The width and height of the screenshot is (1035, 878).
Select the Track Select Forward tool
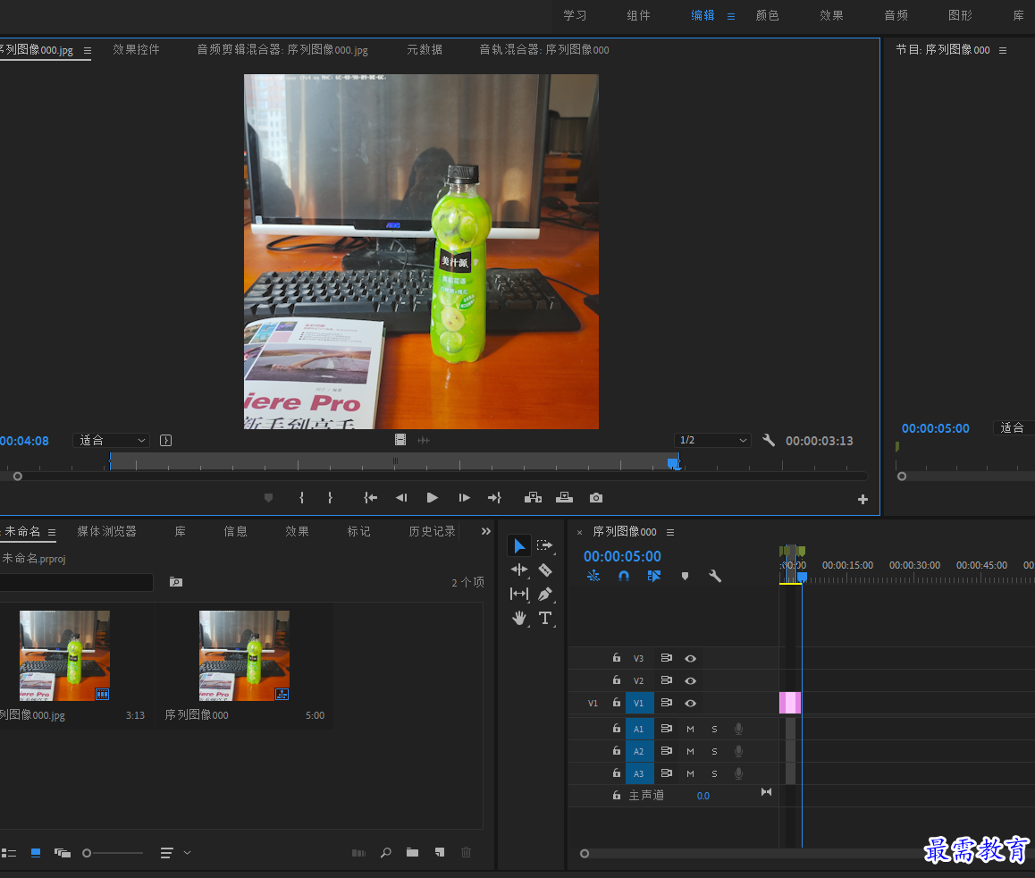544,546
